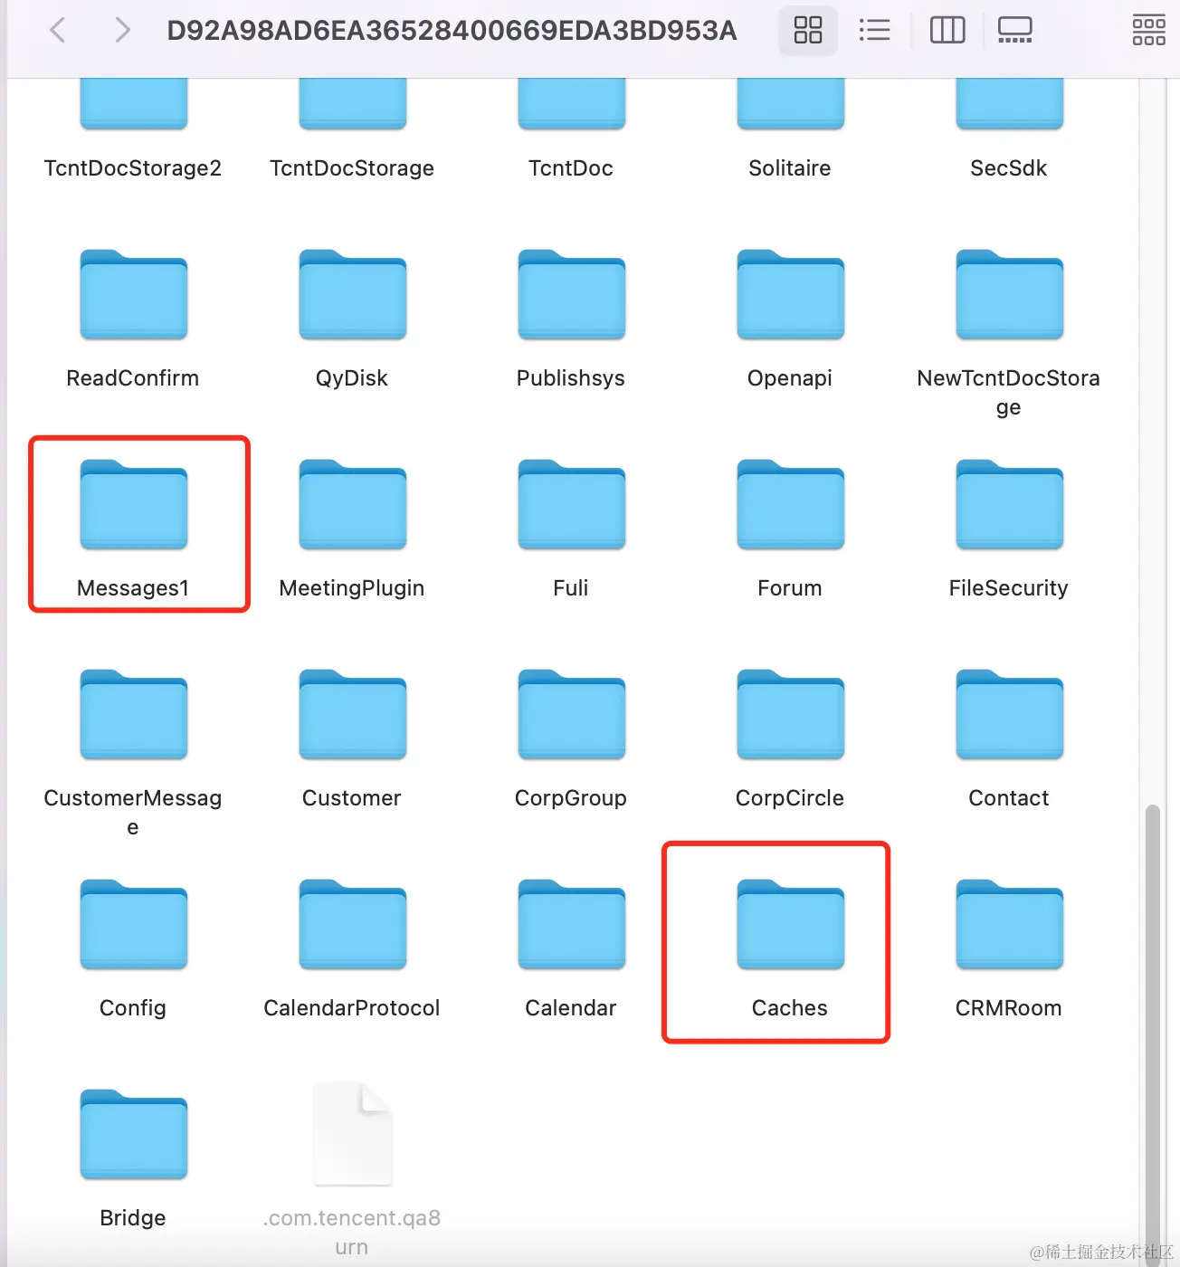Click the window title D92A98AD6EA36528400669EDA3BD953A
The image size is (1180, 1267).
point(452,30)
